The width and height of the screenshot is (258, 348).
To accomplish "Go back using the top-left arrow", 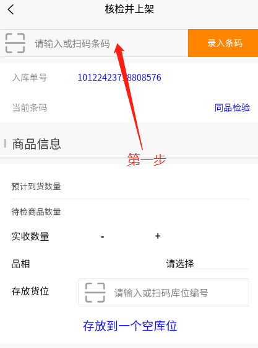I will (x=11, y=10).
